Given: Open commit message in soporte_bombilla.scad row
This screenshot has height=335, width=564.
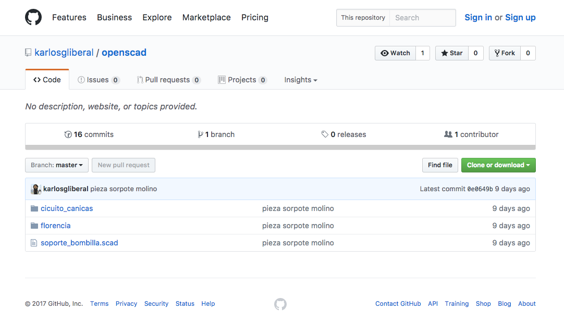Looking at the screenshot, I should click(x=298, y=243).
